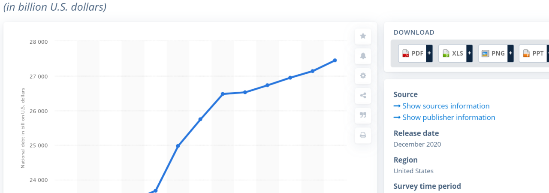Click the DOWNLOAD heading
This screenshot has width=549, height=193.
pyautogui.click(x=414, y=33)
